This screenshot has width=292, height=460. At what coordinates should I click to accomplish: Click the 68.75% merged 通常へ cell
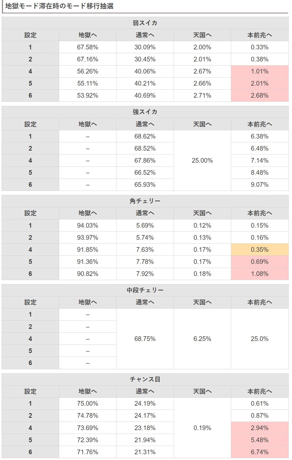[x=145, y=339]
